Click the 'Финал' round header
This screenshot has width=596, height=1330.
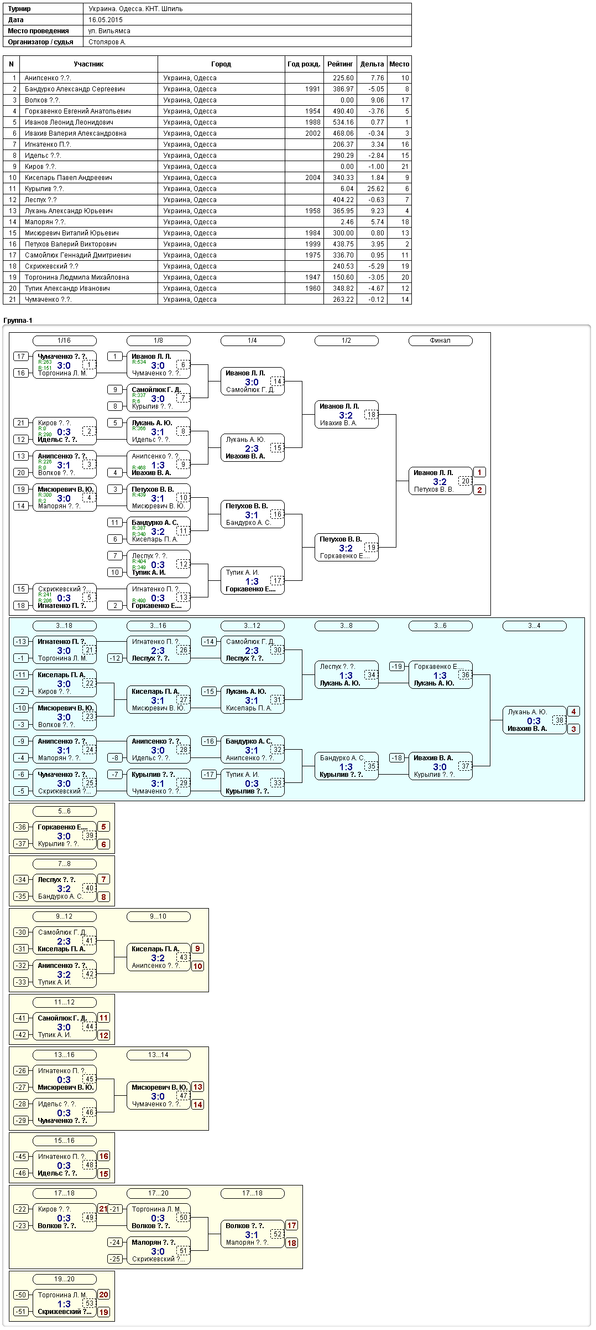tap(441, 341)
